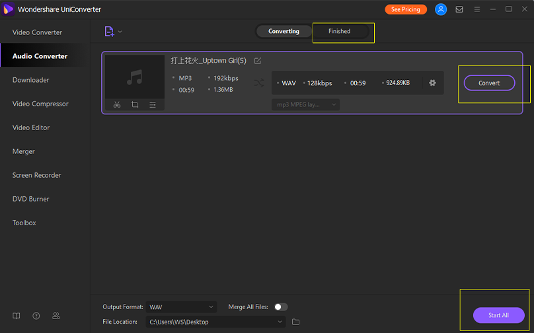Expand the File Location path dropdown
The height and width of the screenshot is (333, 534).
click(216, 322)
